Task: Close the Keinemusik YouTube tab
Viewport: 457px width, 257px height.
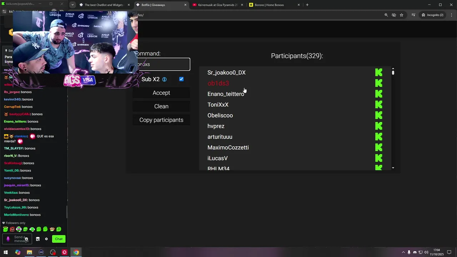Action: click(242, 5)
